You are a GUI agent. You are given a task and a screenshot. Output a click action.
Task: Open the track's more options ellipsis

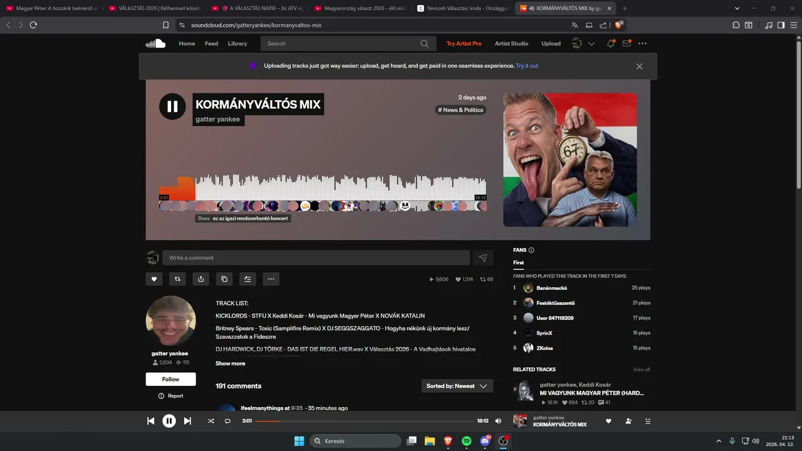[x=271, y=279]
